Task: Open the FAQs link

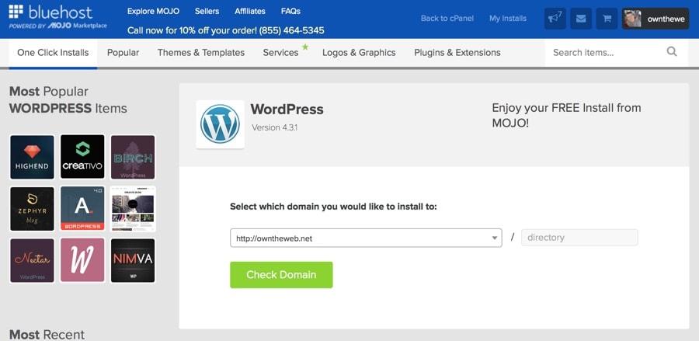Action: (x=290, y=11)
